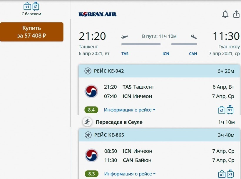Click the 8.3 rating badge
Image resolution: width=241 pixels, height=179 pixels.
(x=91, y=174)
